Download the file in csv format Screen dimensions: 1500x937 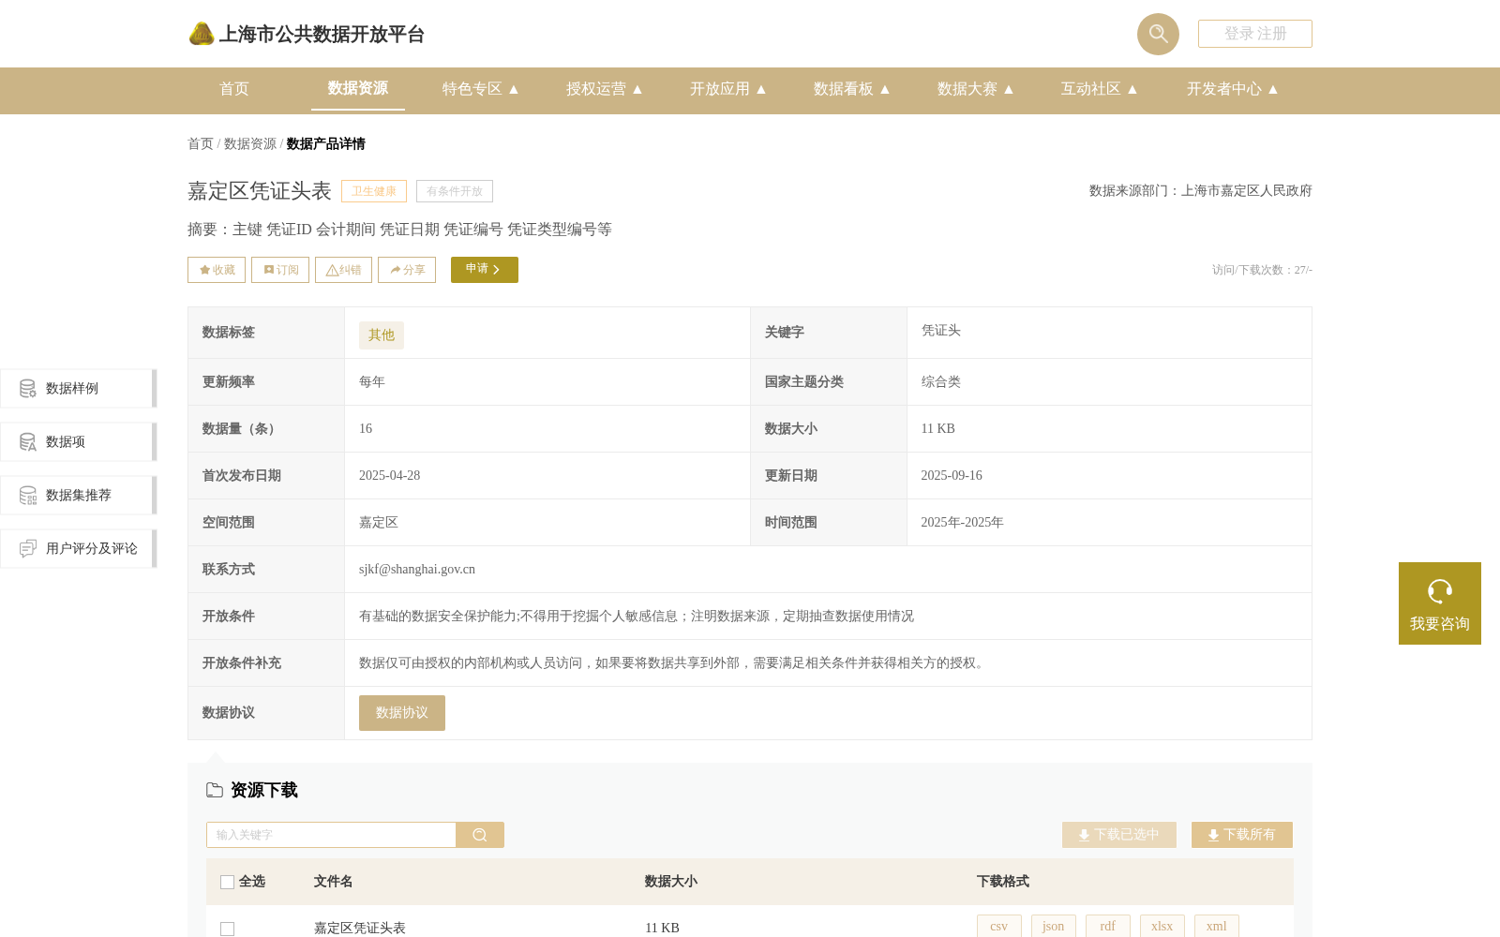click(x=999, y=926)
